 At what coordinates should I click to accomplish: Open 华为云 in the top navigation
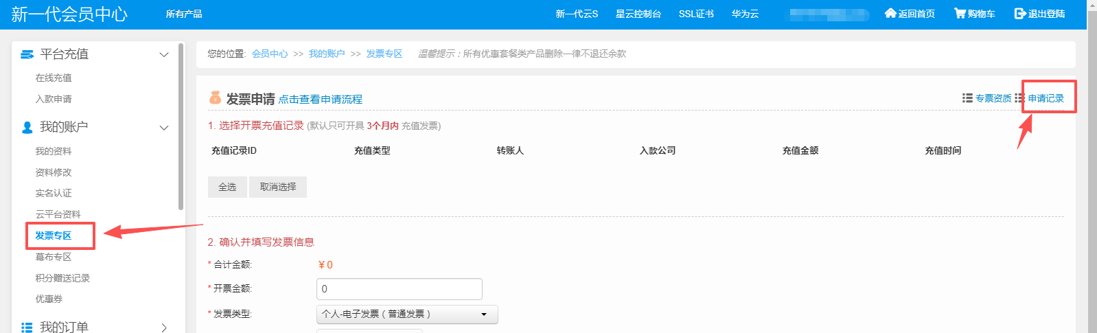click(745, 14)
